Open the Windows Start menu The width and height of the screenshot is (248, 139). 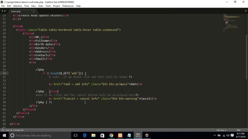(4, 136)
